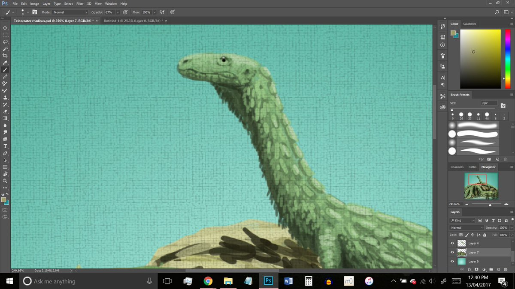Image resolution: width=515 pixels, height=289 pixels.
Task: Select the Zoom tool
Action: (5, 181)
